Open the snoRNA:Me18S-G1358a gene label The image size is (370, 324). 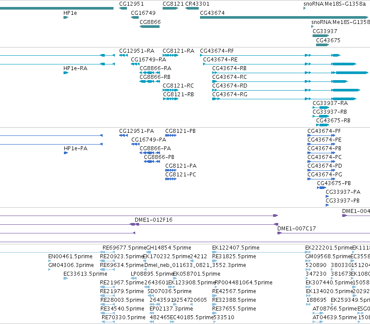tap(334, 4)
